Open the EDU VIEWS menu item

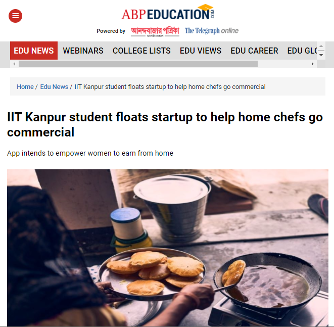click(x=201, y=51)
